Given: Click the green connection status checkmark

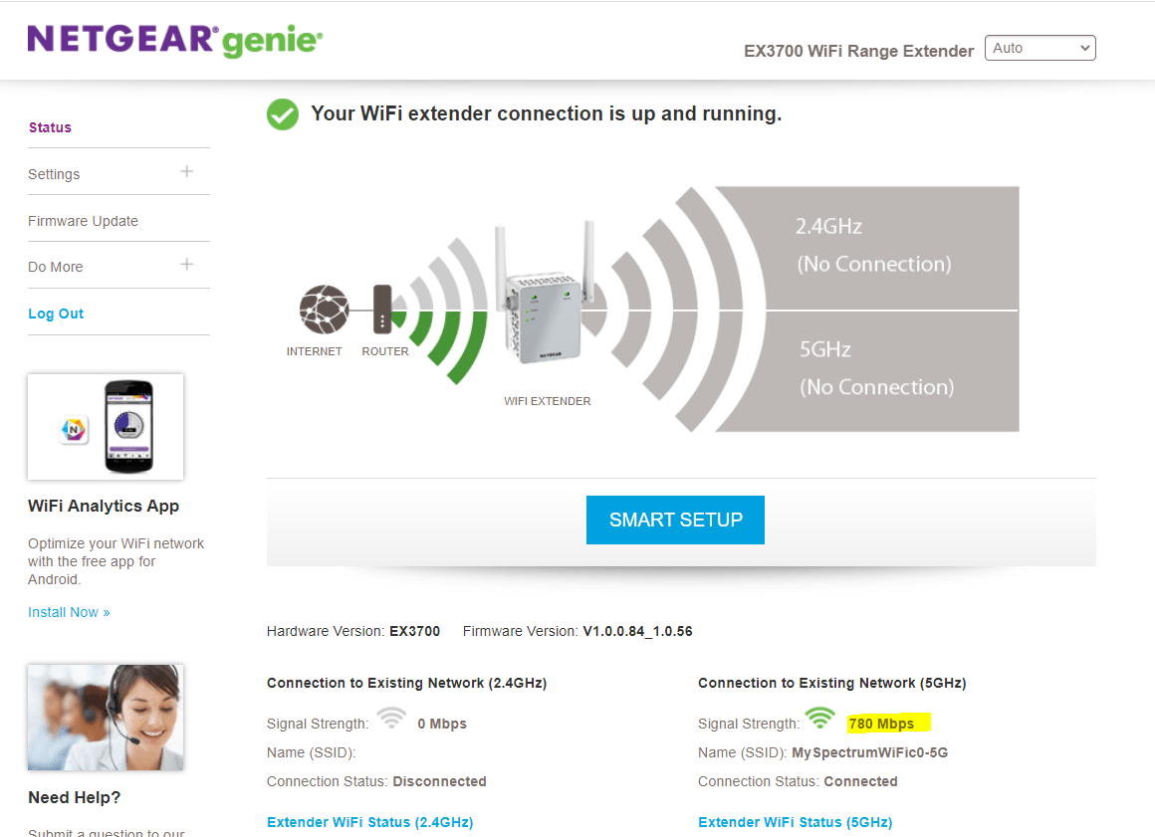Looking at the screenshot, I should point(282,113).
